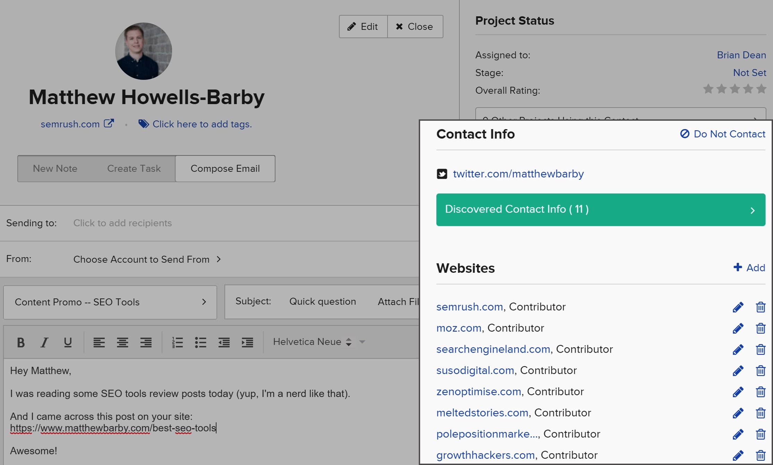Edit the searchengineland.com website entry
Screen dimensions: 773x465
[x=738, y=349]
